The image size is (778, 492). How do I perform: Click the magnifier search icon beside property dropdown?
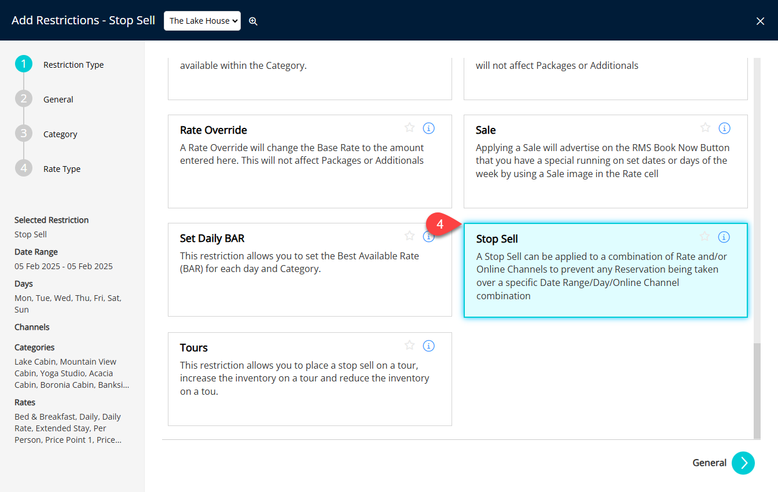coord(253,21)
